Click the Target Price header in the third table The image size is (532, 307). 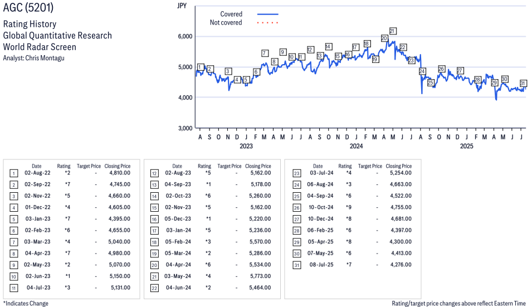[370, 166]
